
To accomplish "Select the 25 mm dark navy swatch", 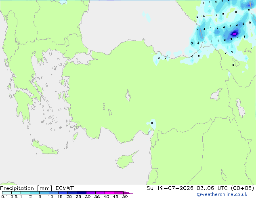I will (x=81, y=193).
